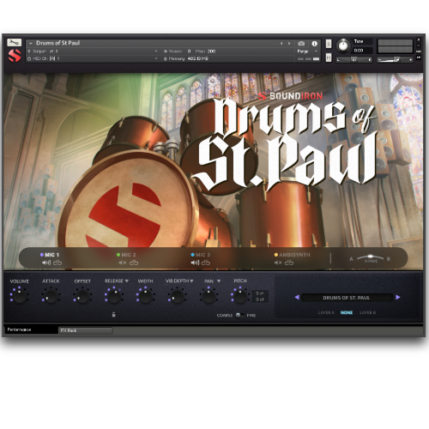Image resolution: width=429 pixels, height=429 pixels.
Task: Select LAYER A
Action: 326,312
